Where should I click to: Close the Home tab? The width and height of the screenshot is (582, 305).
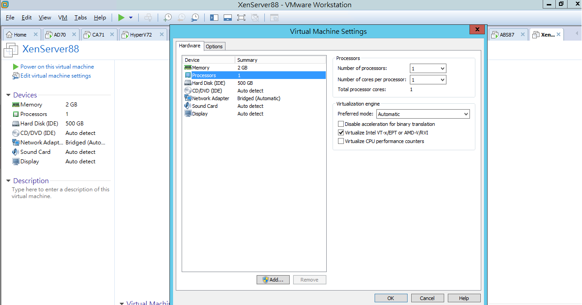[x=36, y=35]
